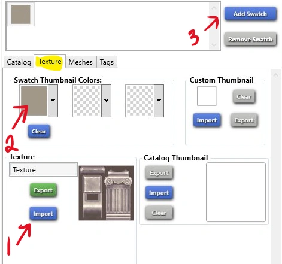Click the Add Swatch button
The image size is (282, 264).
[x=250, y=14]
